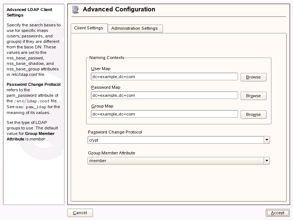This screenshot has width=293, height=220.
Task: Select the Group Map text field
Action: (164, 114)
